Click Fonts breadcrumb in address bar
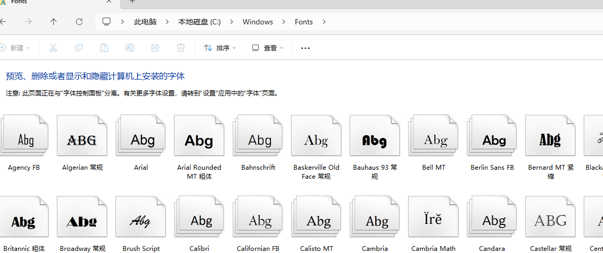Image resolution: width=603 pixels, height=253 pixels. click(x=304, y=22)
